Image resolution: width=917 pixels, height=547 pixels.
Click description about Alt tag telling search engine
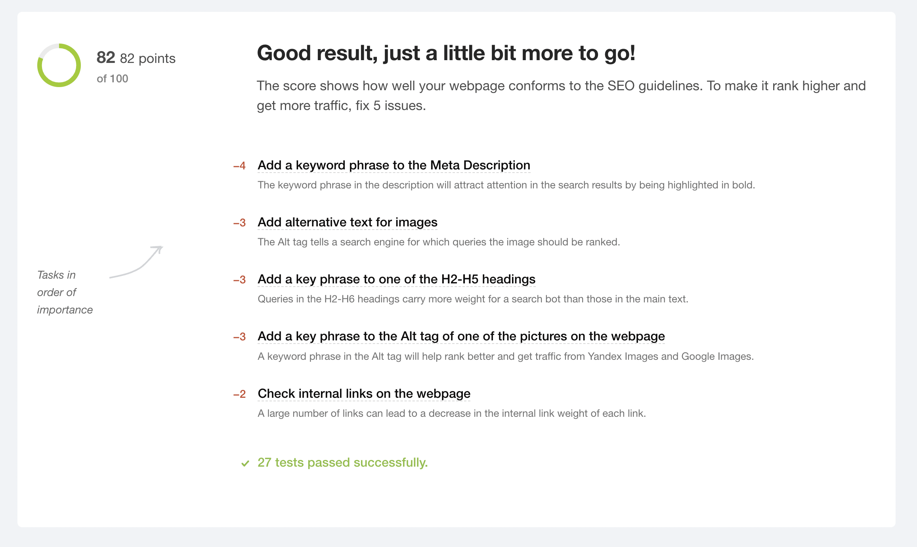click(439, 242)
